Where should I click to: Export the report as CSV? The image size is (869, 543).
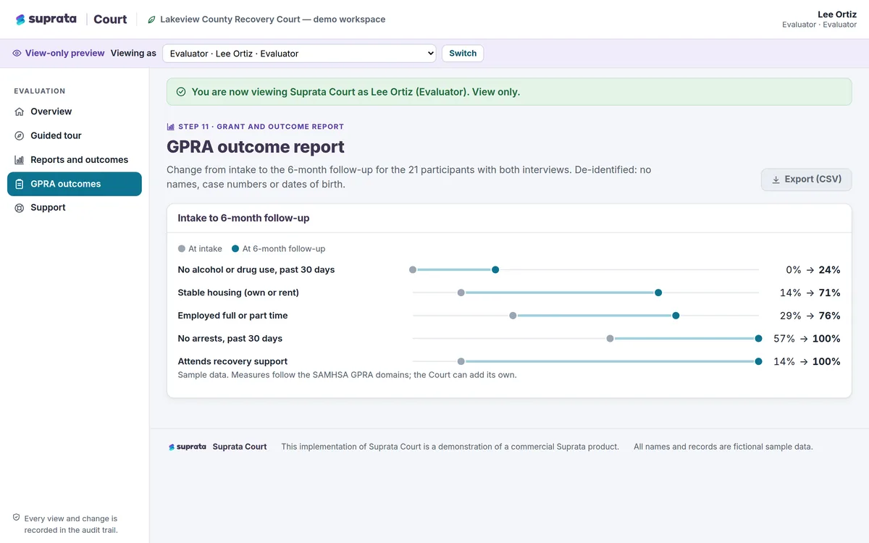coord(806,180)
